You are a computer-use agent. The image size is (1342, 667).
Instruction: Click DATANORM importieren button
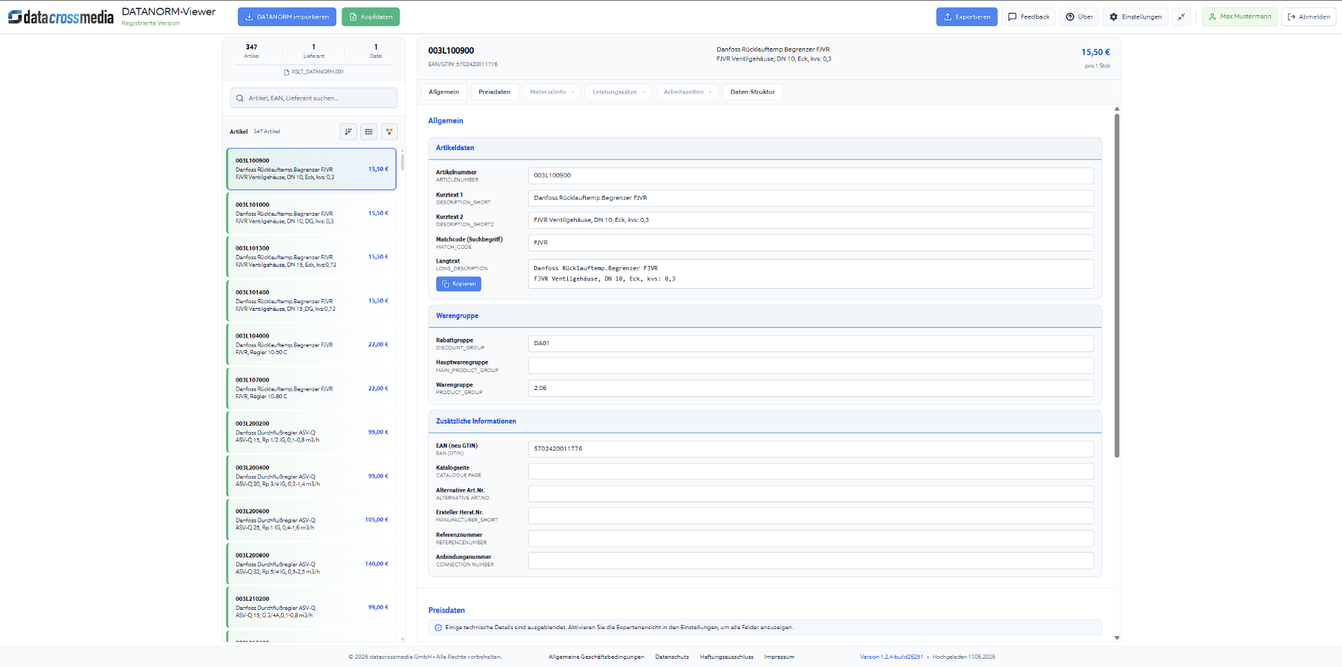coord(287,17)
